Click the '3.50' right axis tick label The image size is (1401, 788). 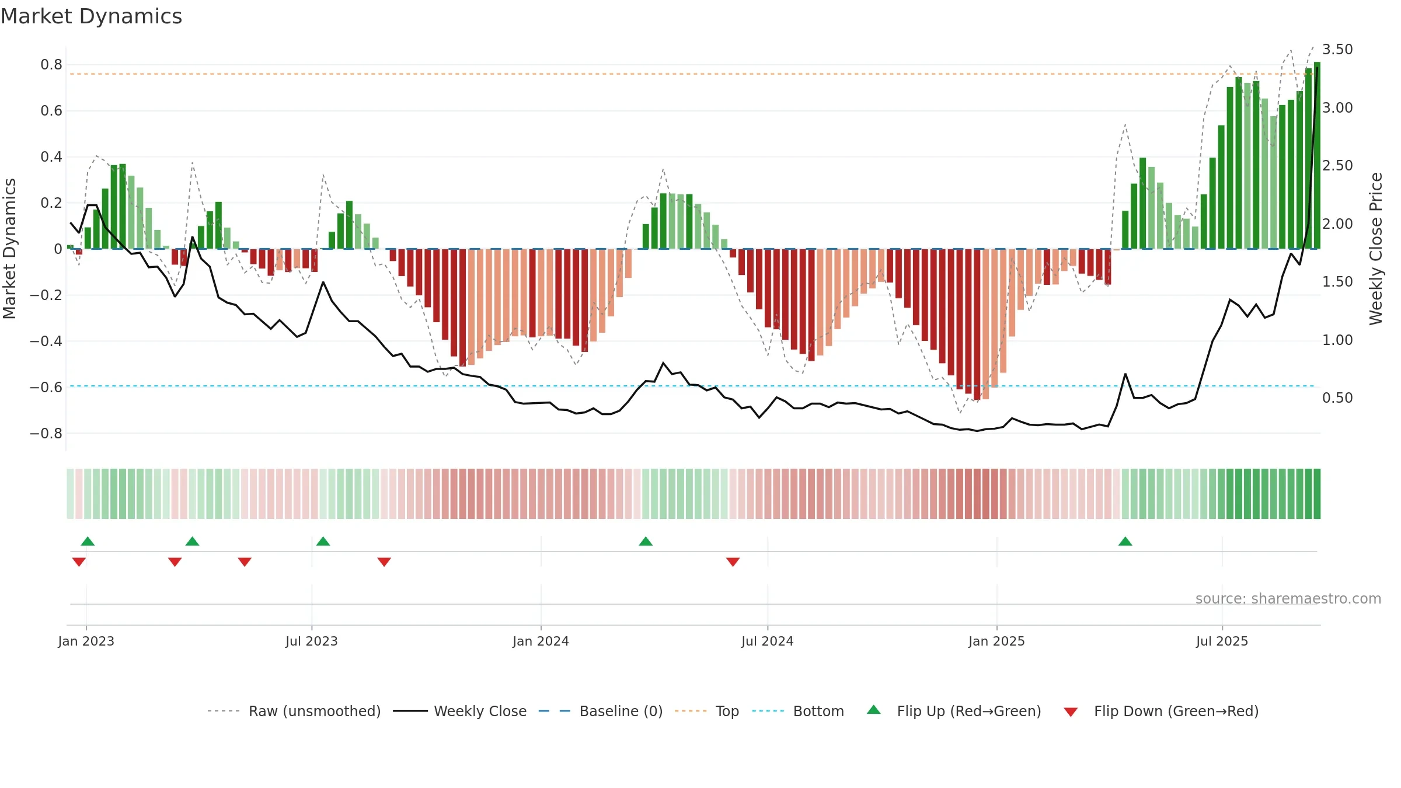(1337, 50)
